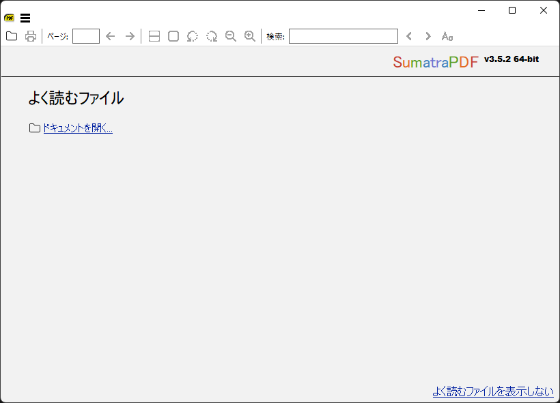The height and width of the screenshot is (403, 560).
Task: Find next match arrow
Action: [x=428, y=36]
